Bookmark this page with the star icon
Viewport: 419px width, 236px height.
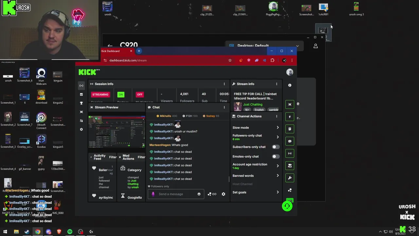click(x=230, y=60)
